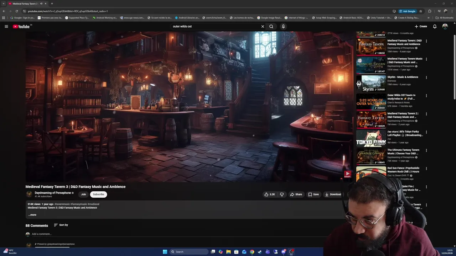Image resolution: width=456 pixels, height=256 pixels.
Task: Like the video with thumbs up
Action: click(270, 194)
